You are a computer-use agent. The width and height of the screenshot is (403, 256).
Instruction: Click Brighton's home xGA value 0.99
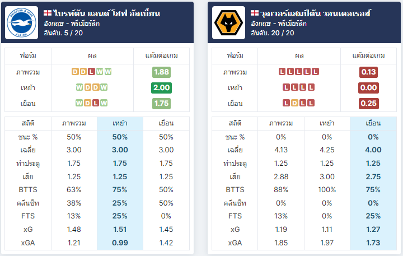coord(120,243)
